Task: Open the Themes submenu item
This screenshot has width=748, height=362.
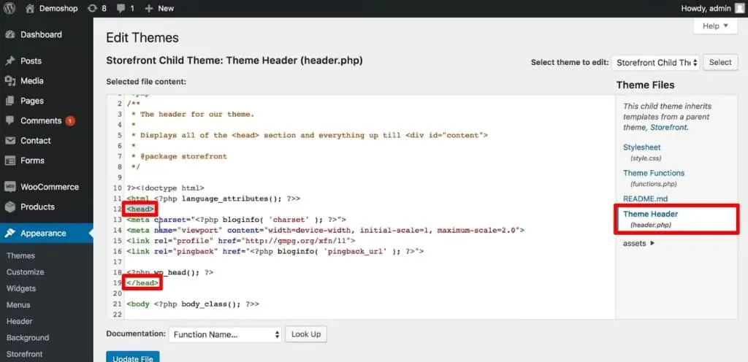Action: (21, 255)
